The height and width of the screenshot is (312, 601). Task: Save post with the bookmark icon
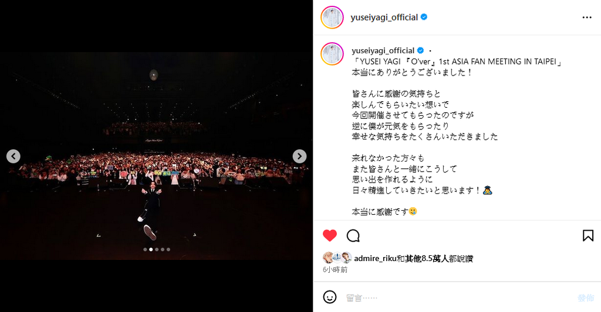coord(588,235)
